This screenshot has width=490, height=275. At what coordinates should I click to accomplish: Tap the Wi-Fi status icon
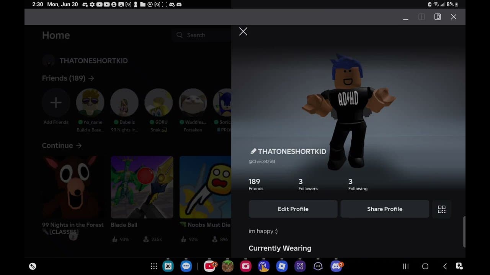[x=436, y=5]
